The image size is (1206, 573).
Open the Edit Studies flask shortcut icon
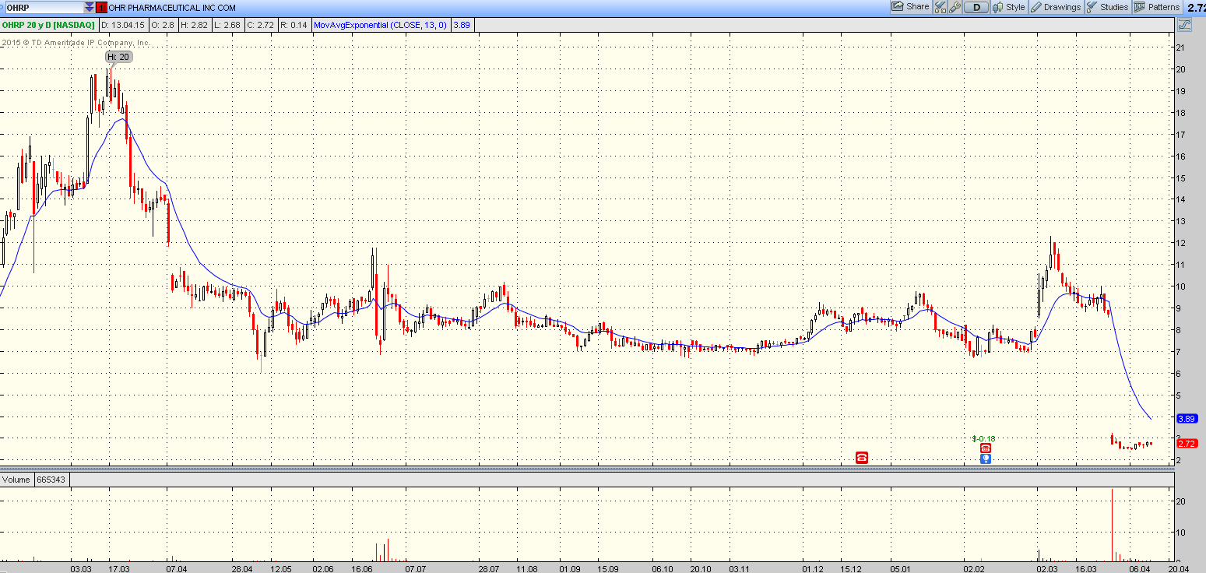pyautogui.click(x=940, y=7)
